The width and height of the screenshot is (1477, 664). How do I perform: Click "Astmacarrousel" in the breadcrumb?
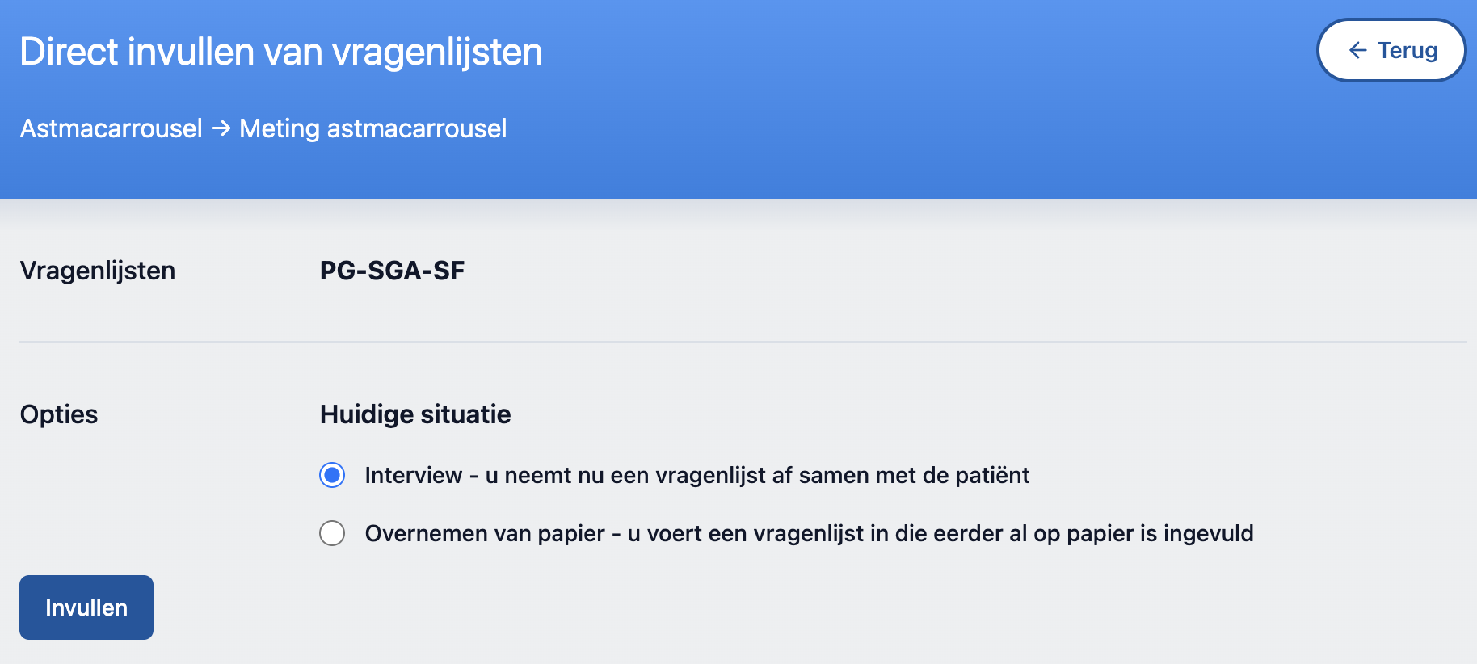pos(112,128)
